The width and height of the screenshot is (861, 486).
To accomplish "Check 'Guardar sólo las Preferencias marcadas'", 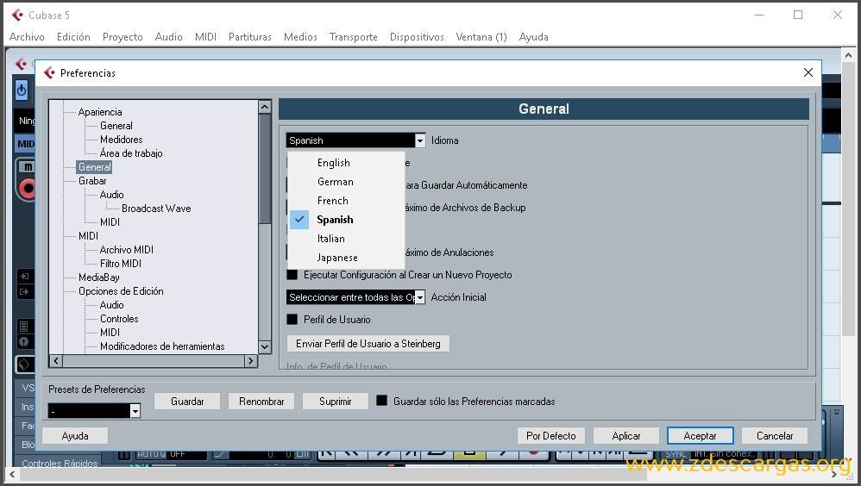I will (381, 401).
